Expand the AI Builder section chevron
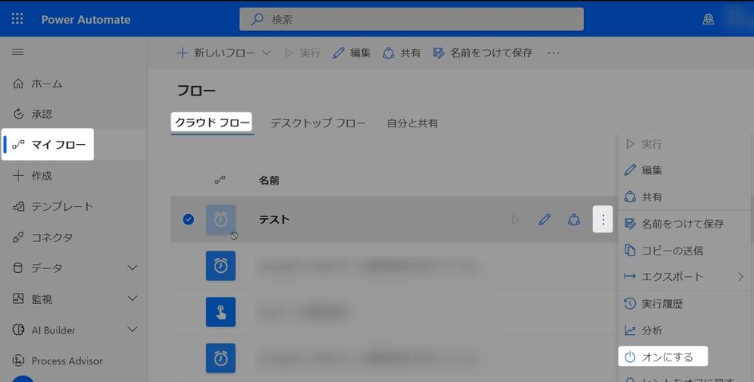754x382 pixels. 132,329
